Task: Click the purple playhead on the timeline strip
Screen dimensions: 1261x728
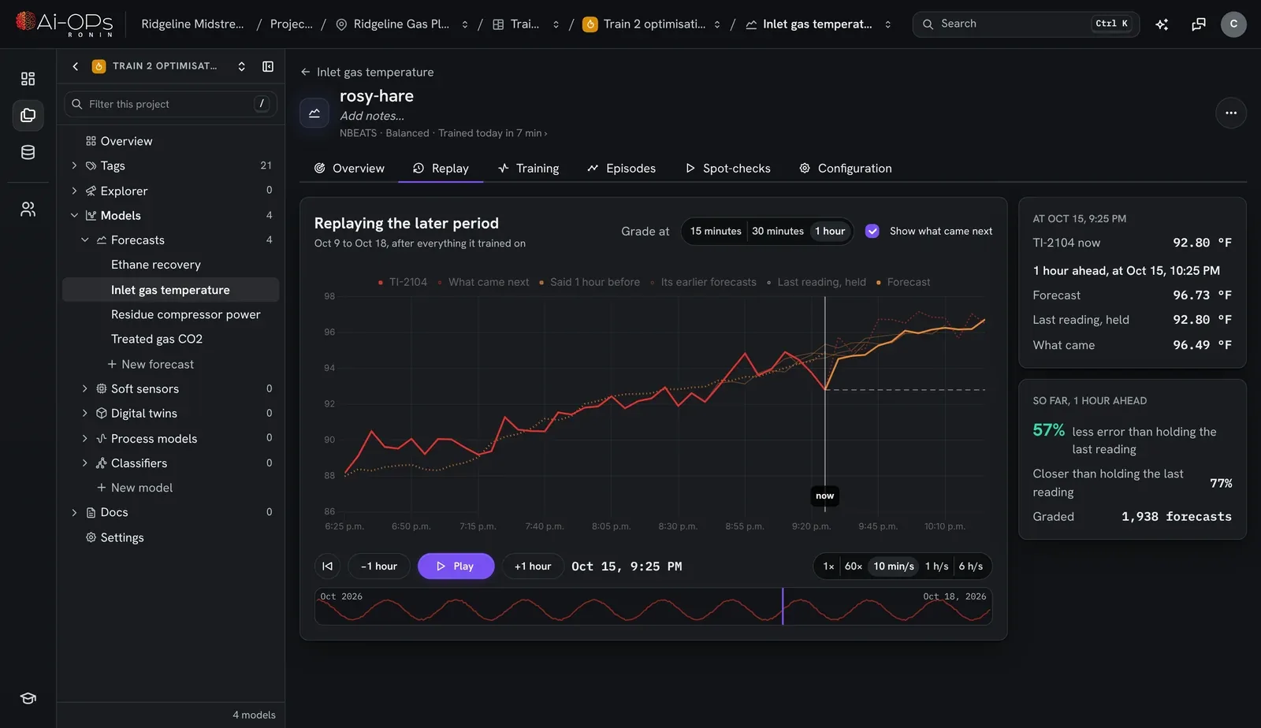Action: [783, 606]
